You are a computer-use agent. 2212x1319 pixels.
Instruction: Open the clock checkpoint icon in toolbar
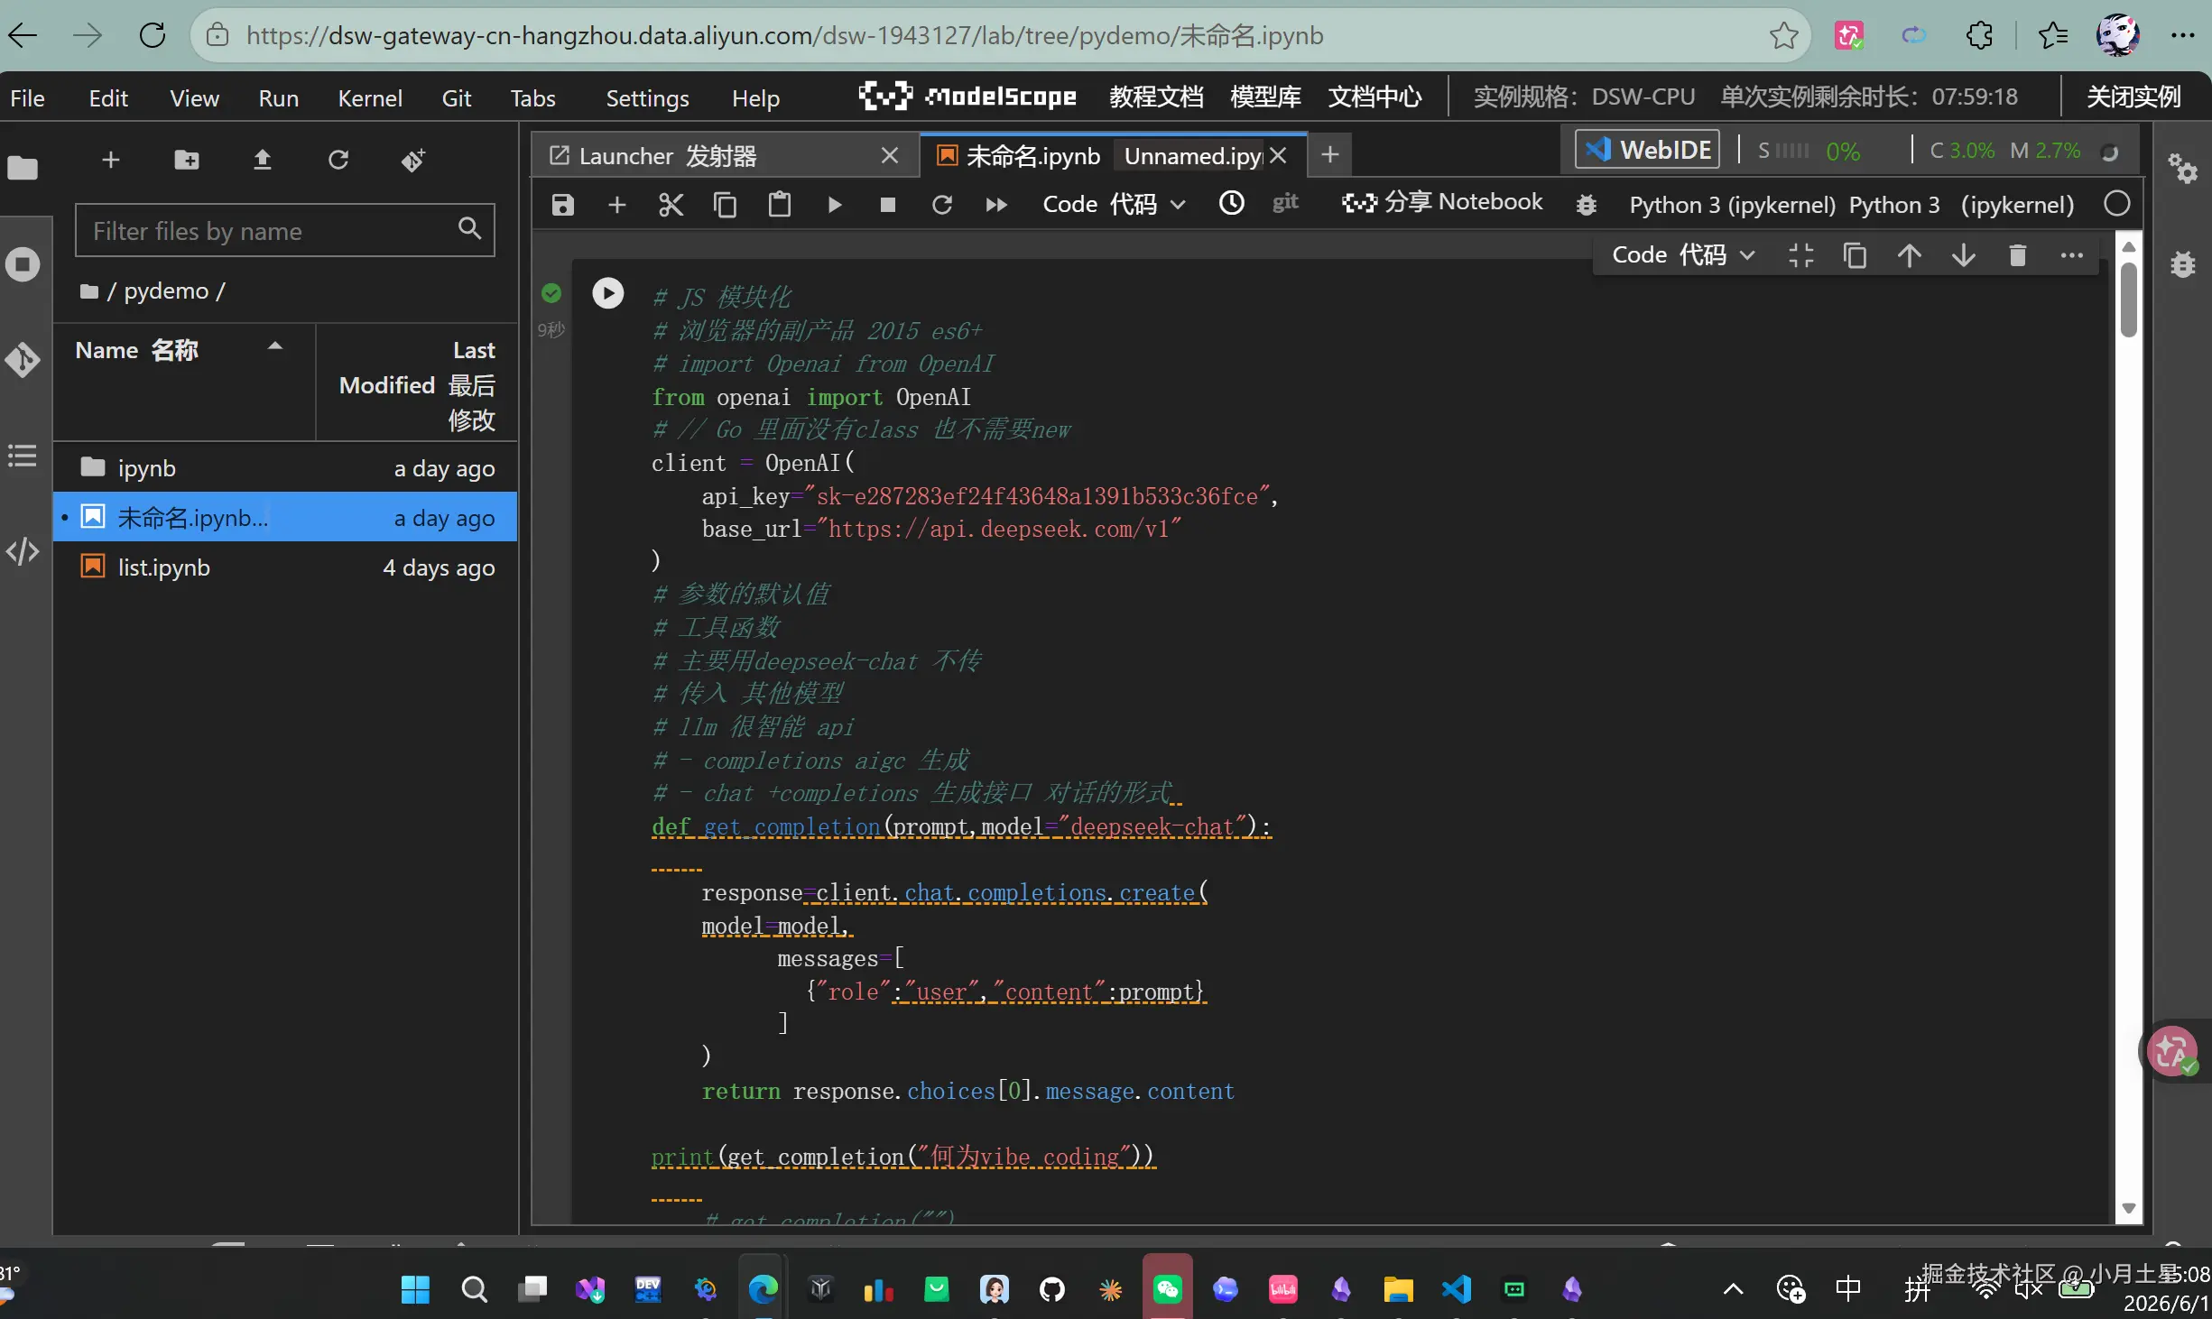[x=1232, y=203]
